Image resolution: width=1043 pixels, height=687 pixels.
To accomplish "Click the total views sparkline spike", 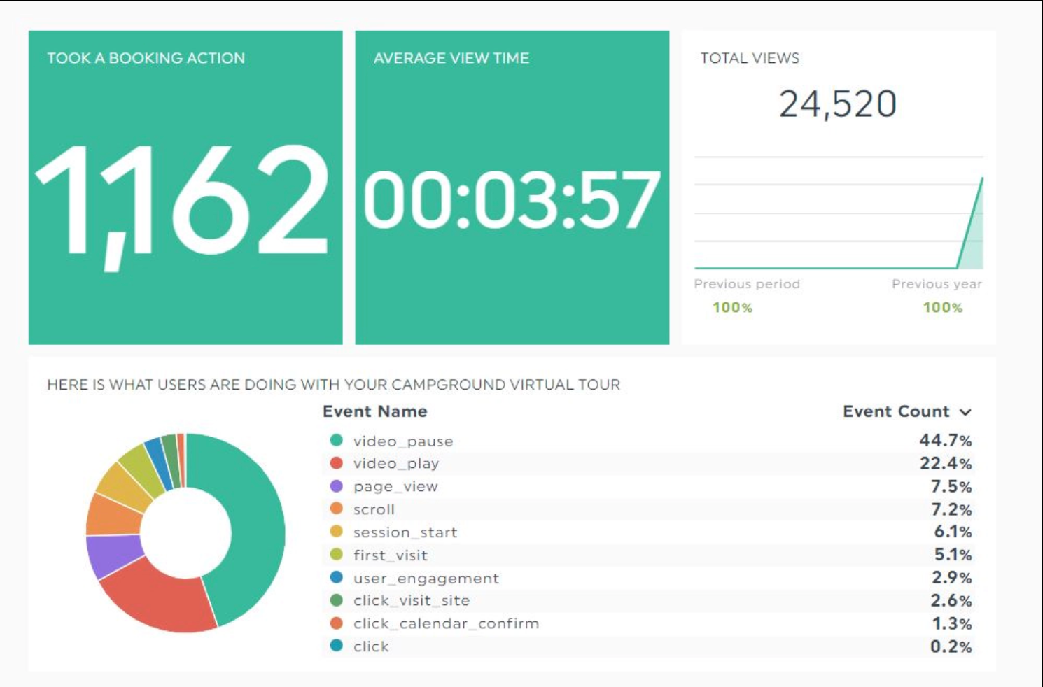I will 974,231.
